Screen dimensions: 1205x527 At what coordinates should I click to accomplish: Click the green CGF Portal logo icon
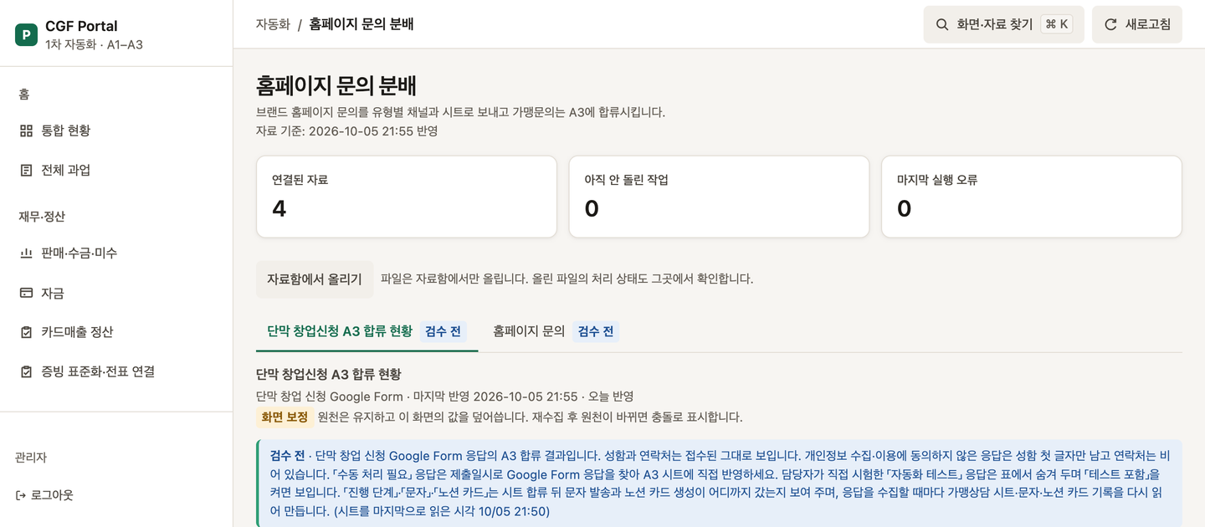tap(26, 34)
